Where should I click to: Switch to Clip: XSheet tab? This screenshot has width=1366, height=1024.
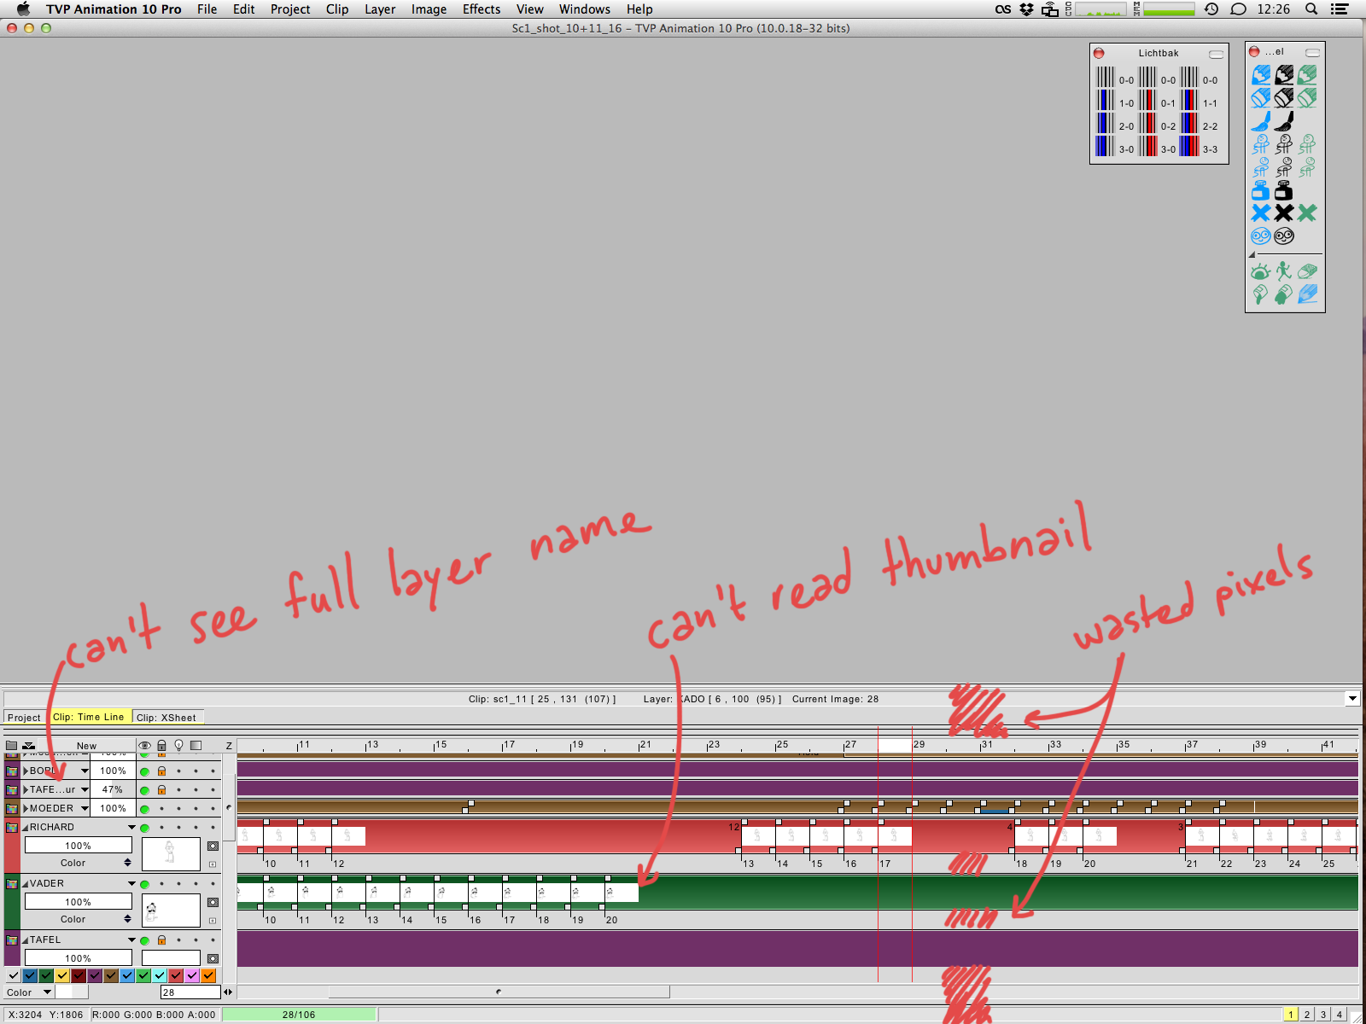coord(166,718)
